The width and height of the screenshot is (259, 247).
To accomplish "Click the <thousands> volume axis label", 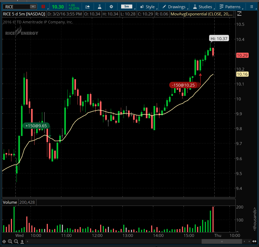I will (254, 219).
